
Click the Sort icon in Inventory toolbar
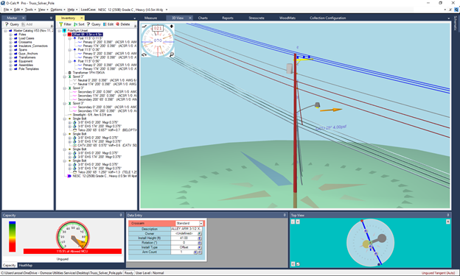[x=75, y=24]
